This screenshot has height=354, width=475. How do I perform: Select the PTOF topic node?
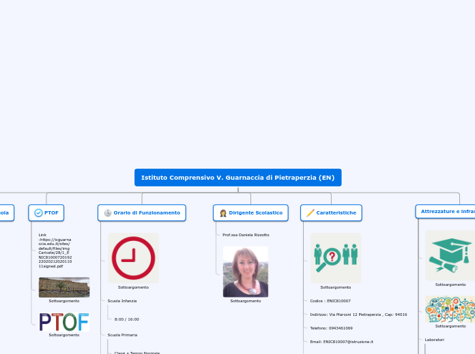pos(46,213)
